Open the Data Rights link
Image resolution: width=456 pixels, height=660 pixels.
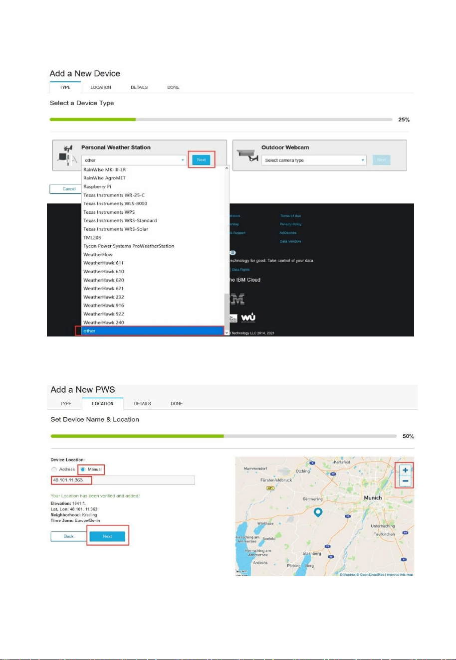241,270
